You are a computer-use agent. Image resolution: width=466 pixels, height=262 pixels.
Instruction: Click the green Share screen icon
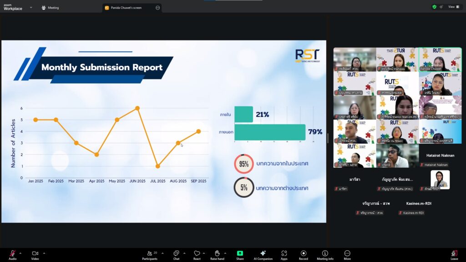[240, 253]
